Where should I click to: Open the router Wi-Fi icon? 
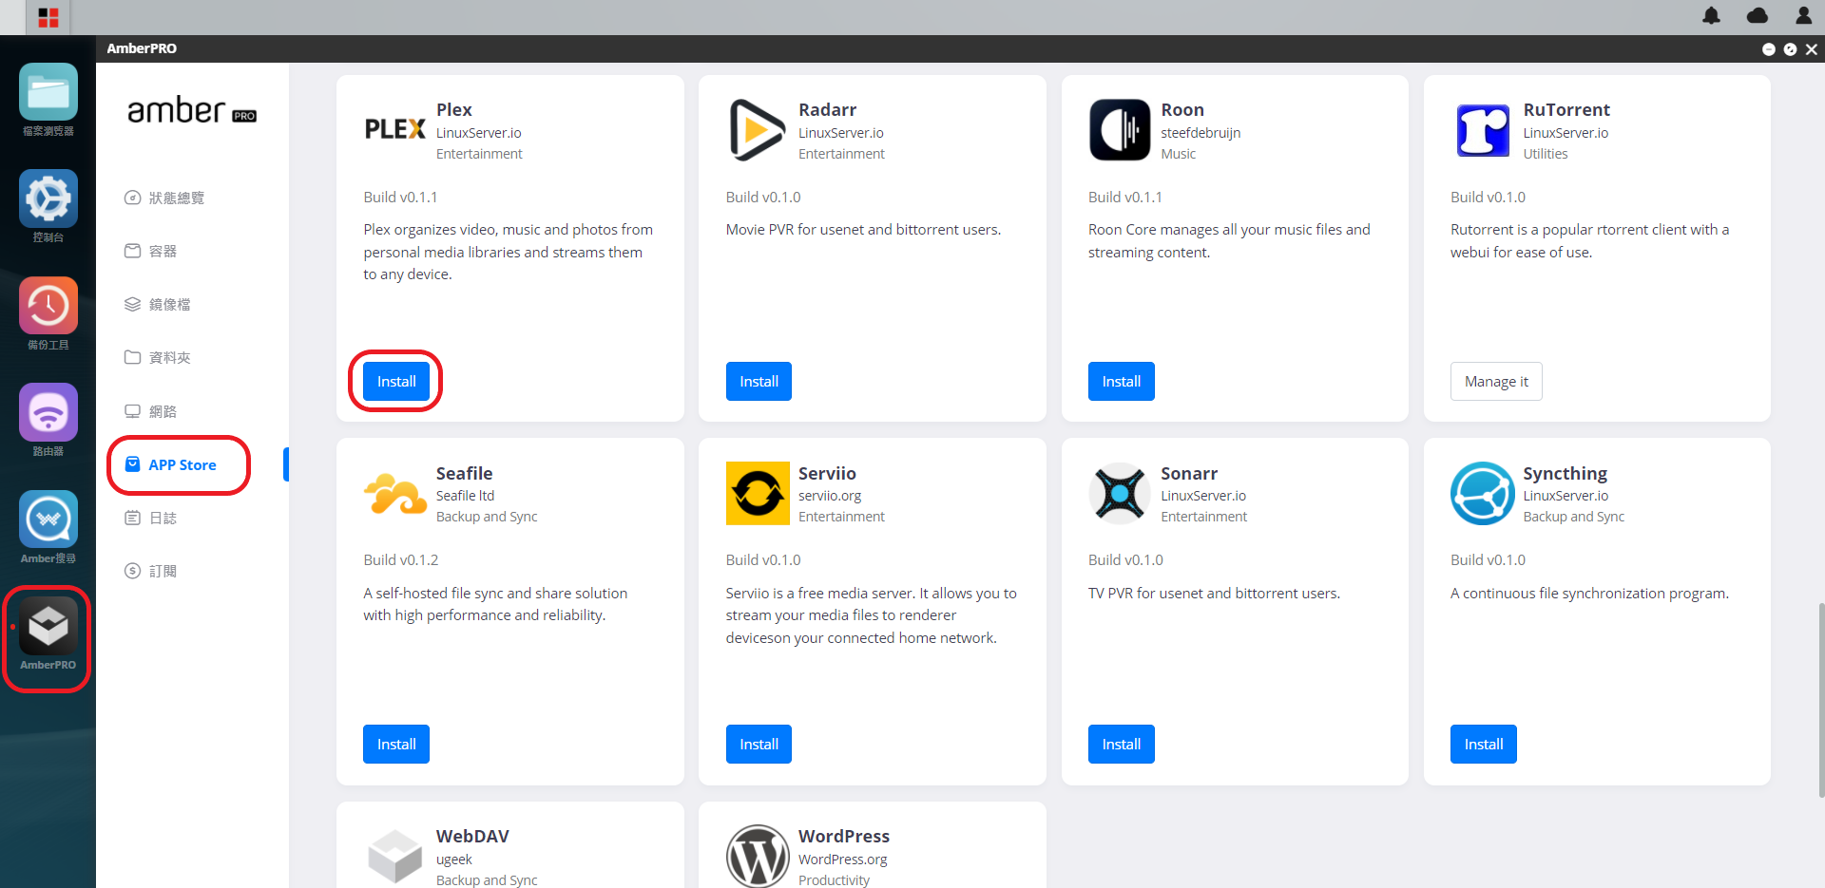coord(48,412)
